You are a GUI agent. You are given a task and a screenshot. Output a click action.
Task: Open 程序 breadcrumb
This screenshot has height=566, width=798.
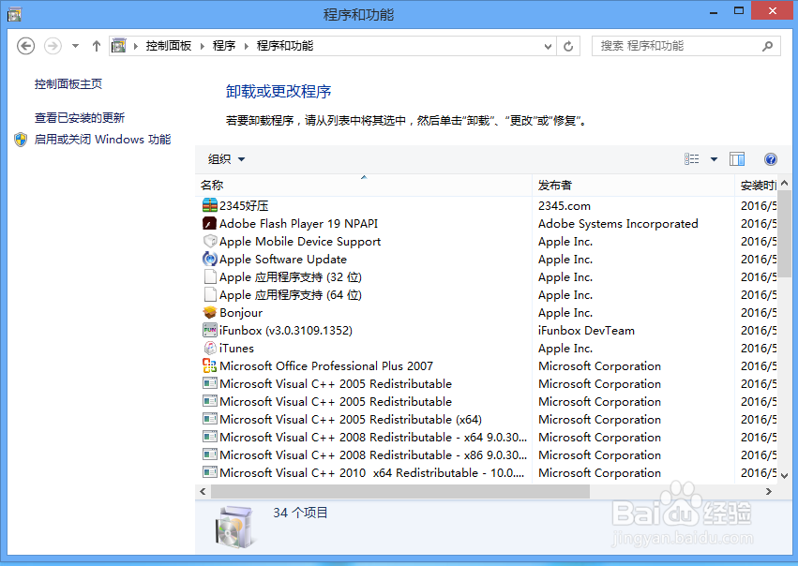[x=224, y=46]
